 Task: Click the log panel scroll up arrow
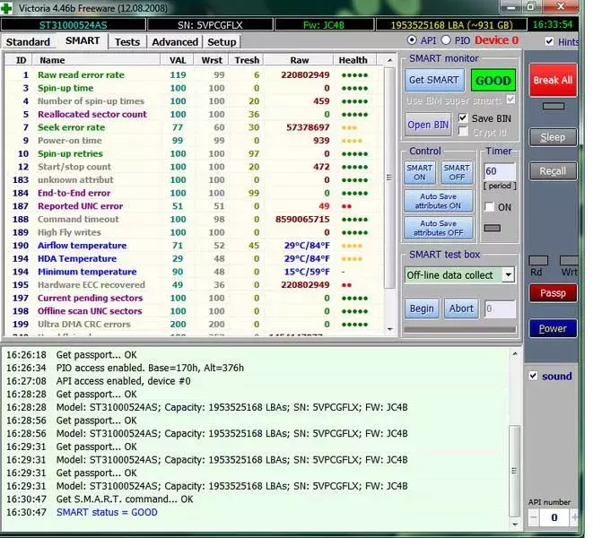point(515,354)
